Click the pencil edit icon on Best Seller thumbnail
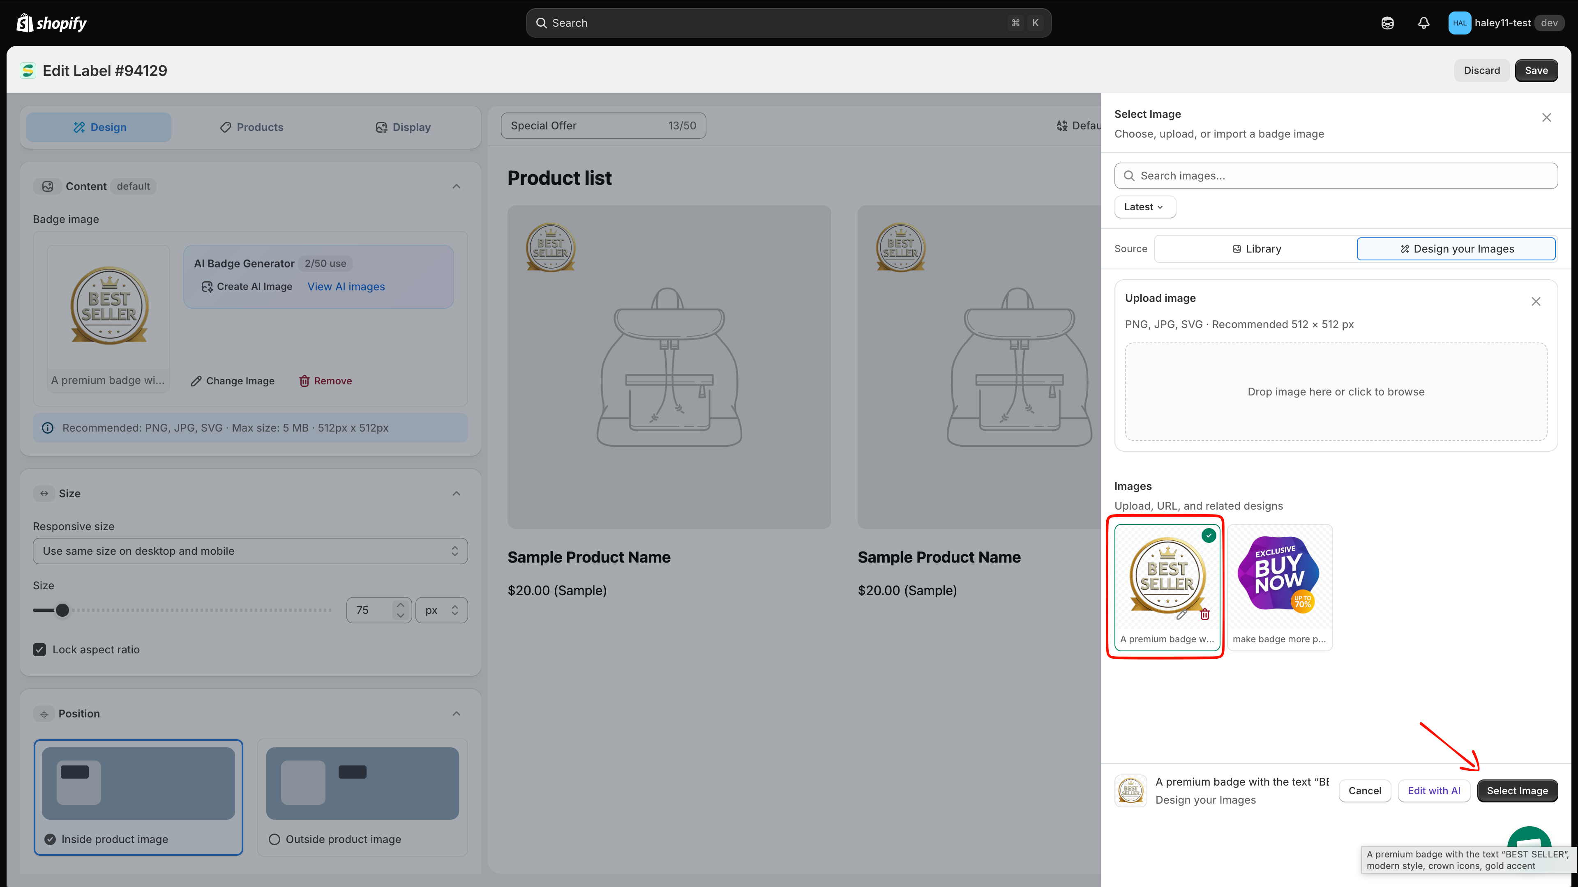This screenshot has width=1578, height=887. pos(1182,615)
